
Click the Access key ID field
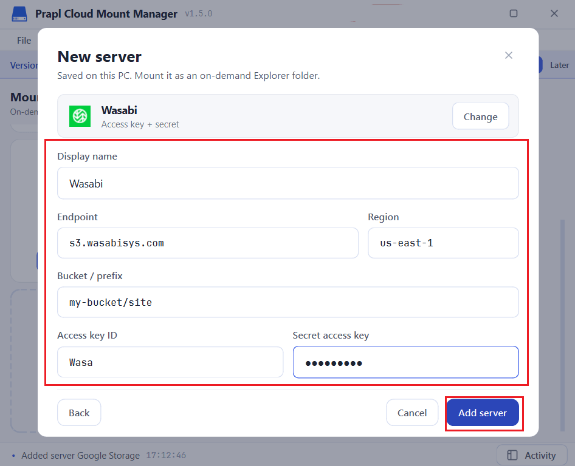tap(170, 362)
